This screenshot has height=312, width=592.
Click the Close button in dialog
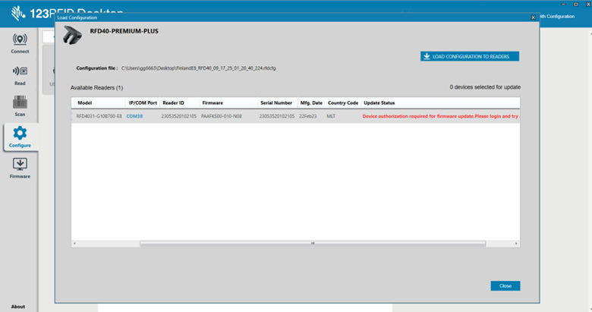click(505, 286)
